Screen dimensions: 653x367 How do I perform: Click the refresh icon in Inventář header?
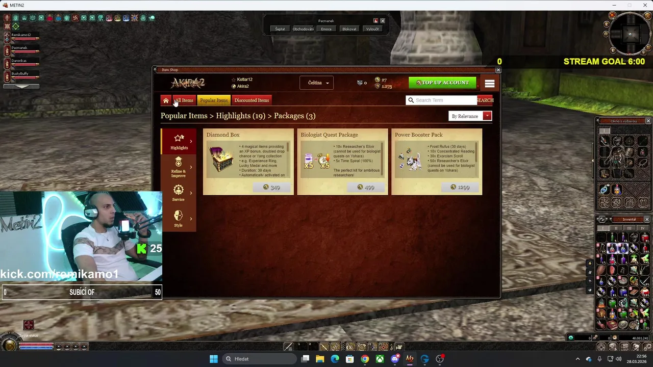tap(602, 220)
